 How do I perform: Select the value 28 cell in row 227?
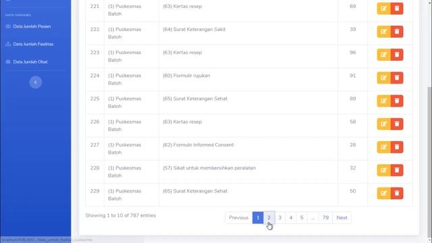(352, 148)
